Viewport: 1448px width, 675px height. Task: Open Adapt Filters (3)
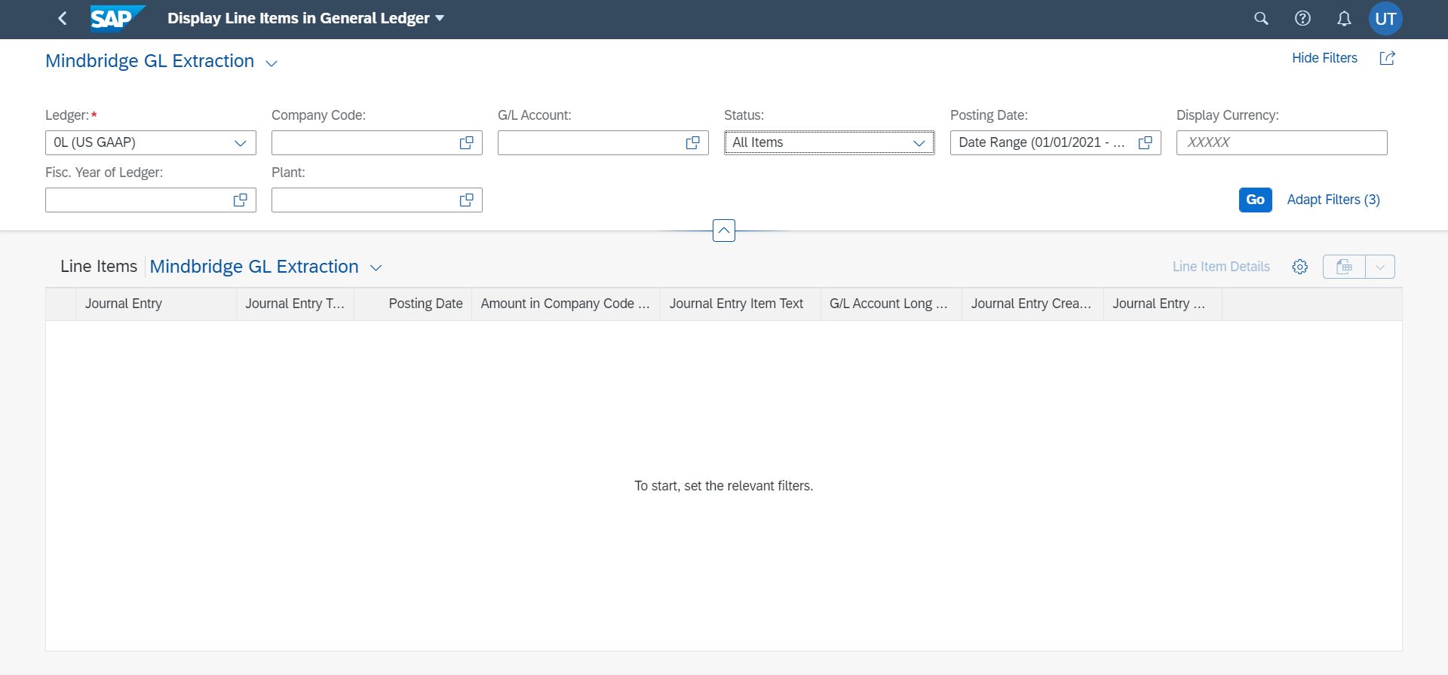coord(1333,200)
